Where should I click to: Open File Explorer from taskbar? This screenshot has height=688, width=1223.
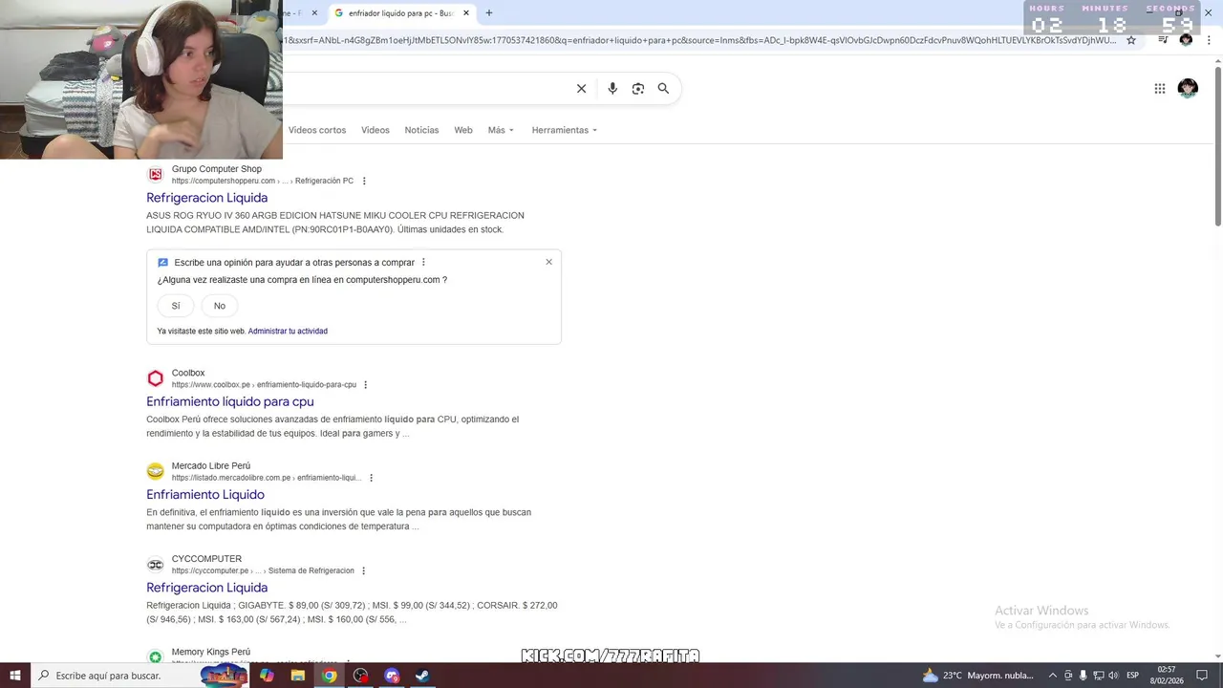pos(298,676)
